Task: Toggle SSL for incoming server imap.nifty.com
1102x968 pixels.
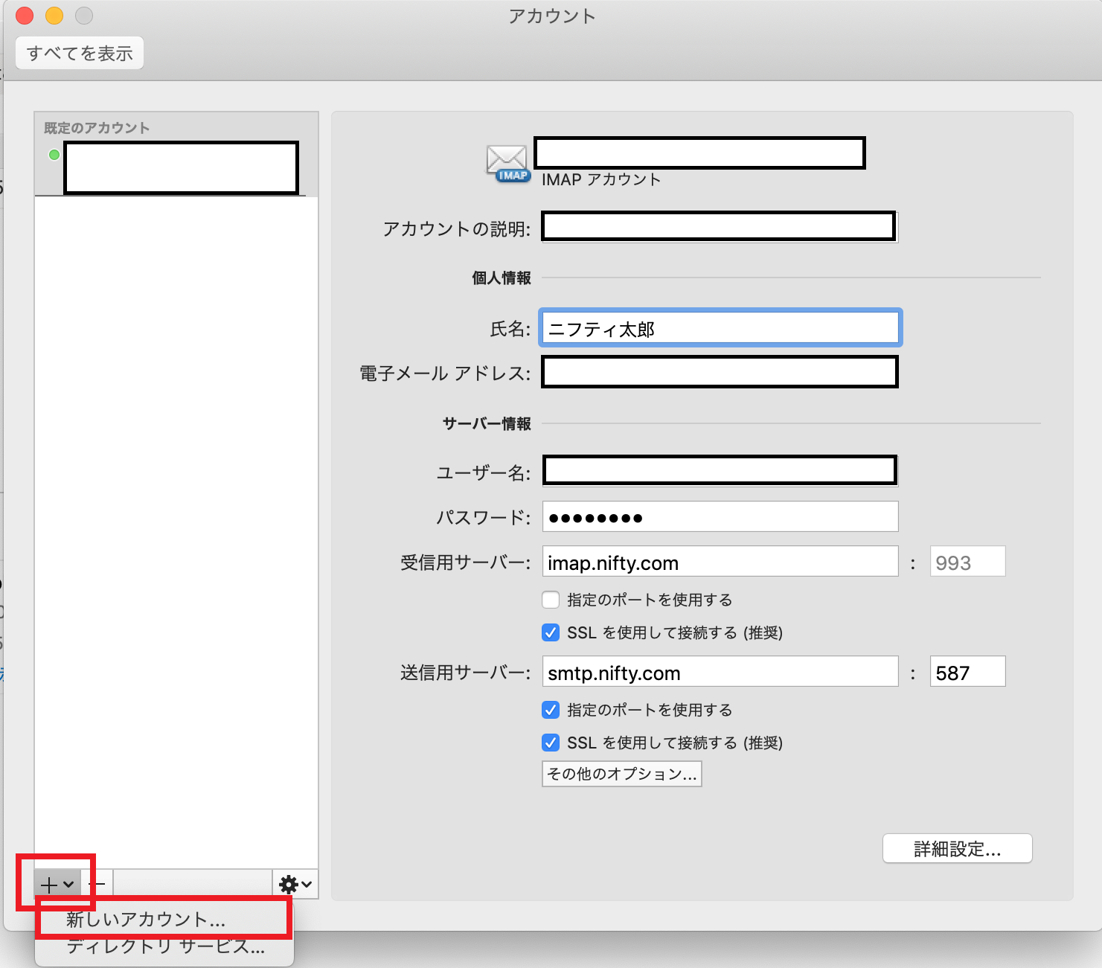Action: click(551, 632)
